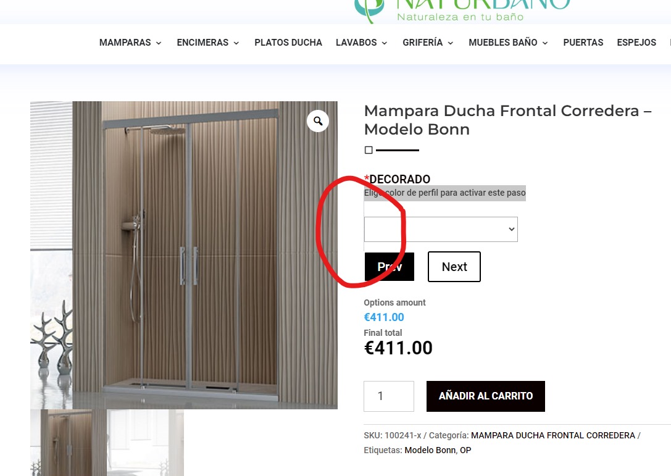Screen dimensions: 671x476
Task: Open the LAVABOS dropdown arrow
Action: pos(385,43)
